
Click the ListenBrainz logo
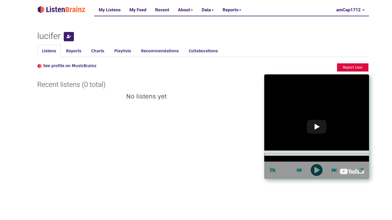click(x=61, y=10)
